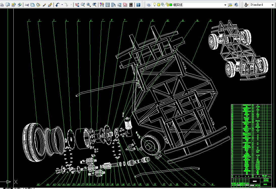Open the Block Editor lightning icon

click(50, 5)
